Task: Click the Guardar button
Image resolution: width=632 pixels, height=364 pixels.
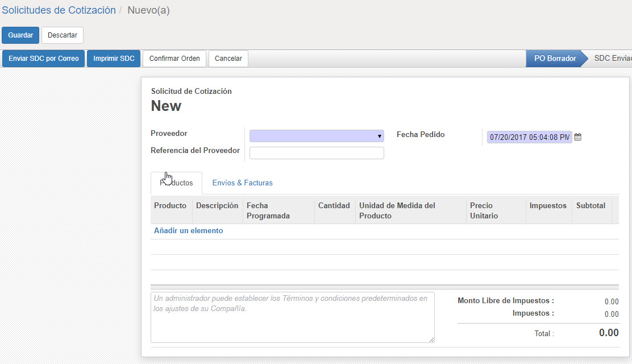Action: [x=20, y=35]
